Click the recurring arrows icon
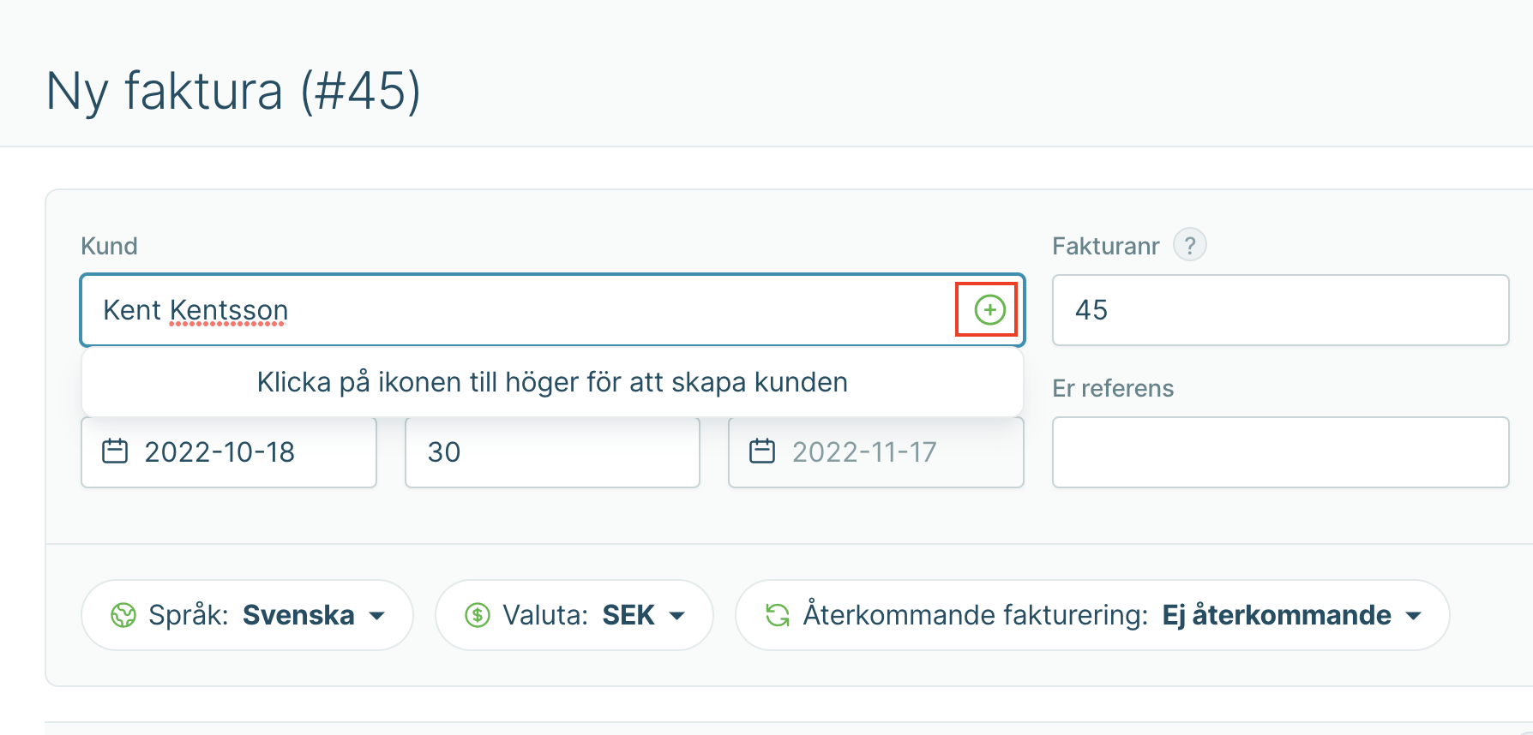 coord(778,615)
